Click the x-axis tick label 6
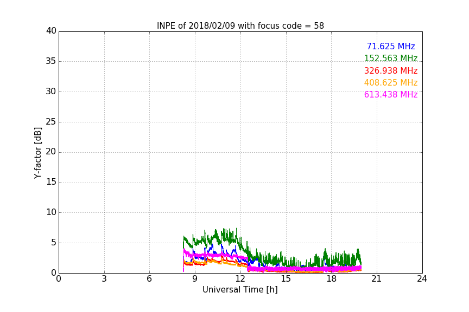This screenshot has height=312, width=469. (149, 279)
